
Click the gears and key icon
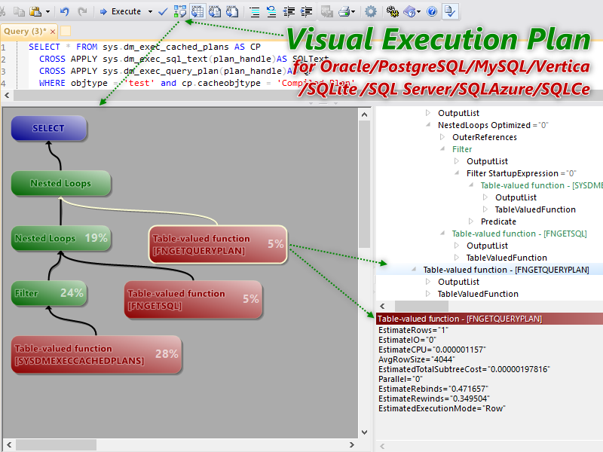click(393, 11)
